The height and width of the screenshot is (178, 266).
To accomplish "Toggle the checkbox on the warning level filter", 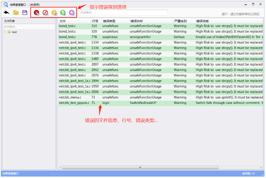I will (x=56, y=15).
